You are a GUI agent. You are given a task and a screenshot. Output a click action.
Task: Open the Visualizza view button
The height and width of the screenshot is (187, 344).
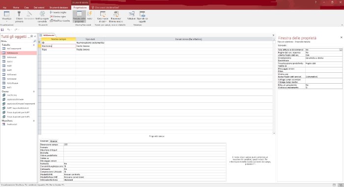[x=6, y=16]
